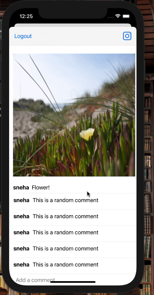Viewport: 154px width, 295px height.
Task: Click the 12:25 clock in status bar
Action: tap(26, 17)
